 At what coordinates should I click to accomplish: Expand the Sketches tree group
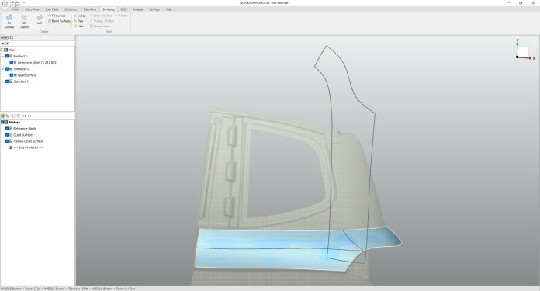pos(3,81)
